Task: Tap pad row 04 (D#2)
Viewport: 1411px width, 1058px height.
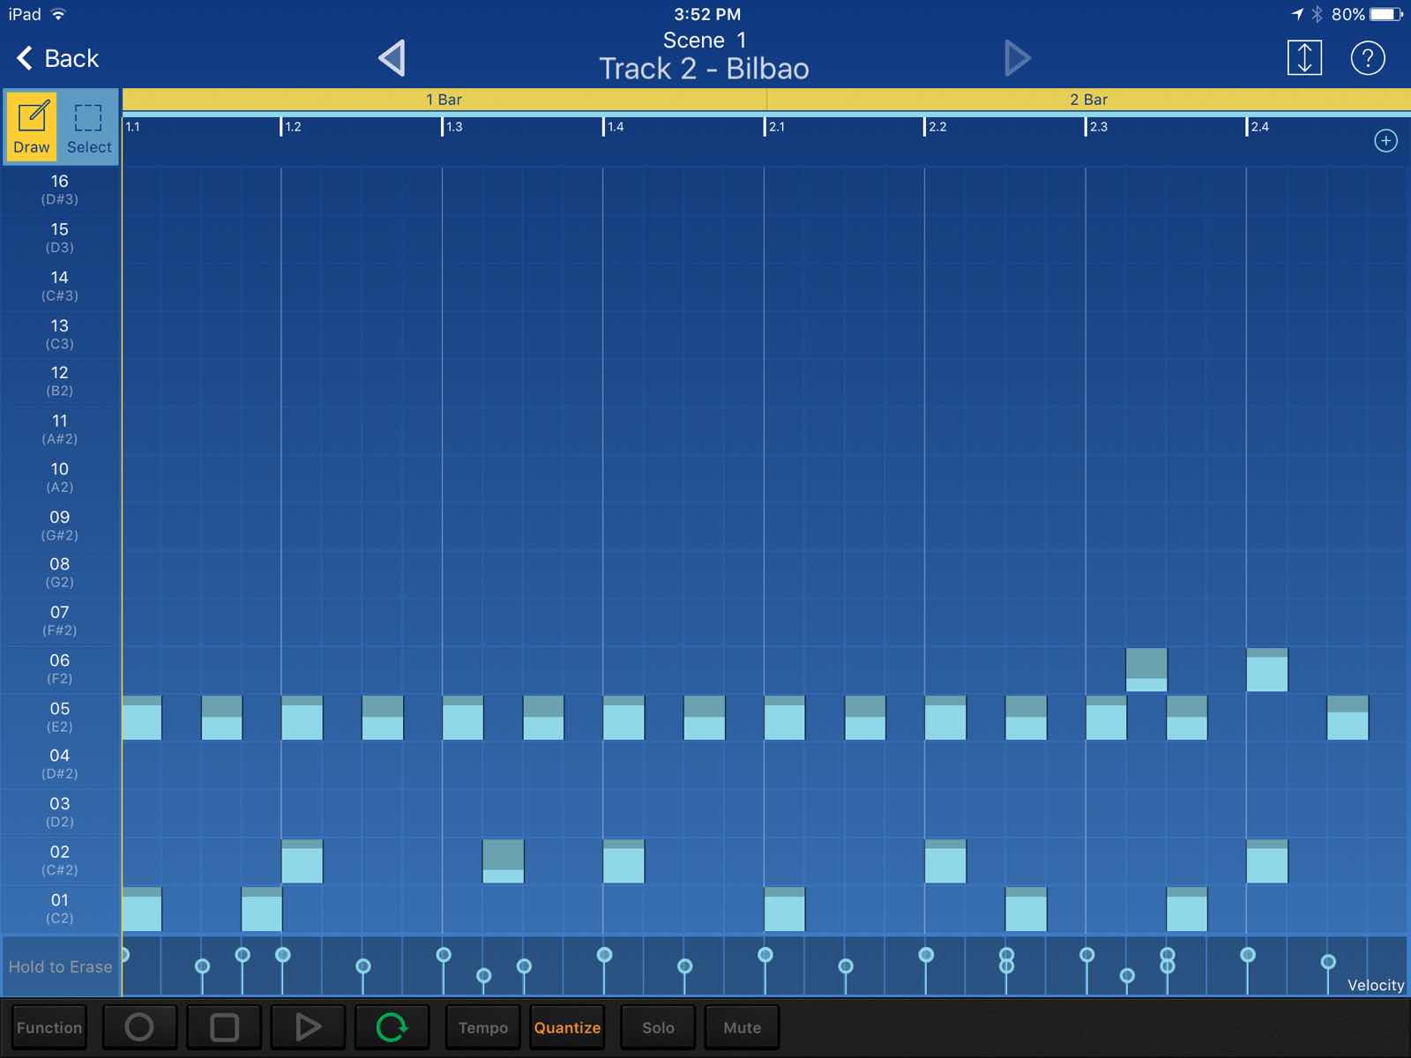Action: tap(60, 764)
